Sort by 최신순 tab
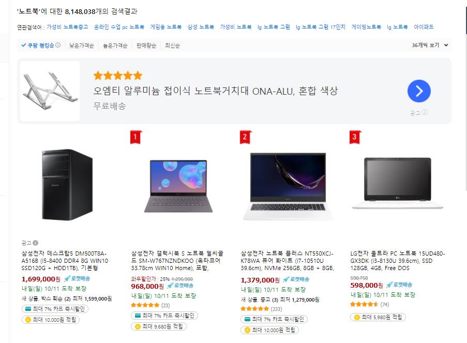Image resolution: width=467 pixels, height=343 pixels. (x=172, y=46)
